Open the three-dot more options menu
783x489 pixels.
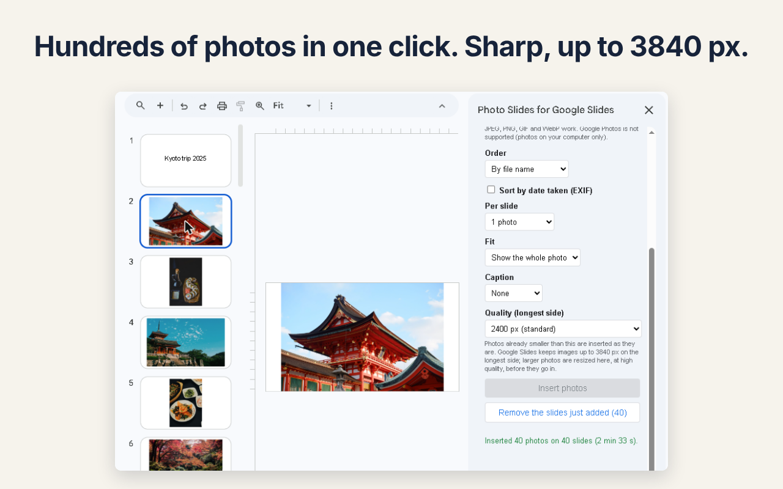tap(331, 106)
